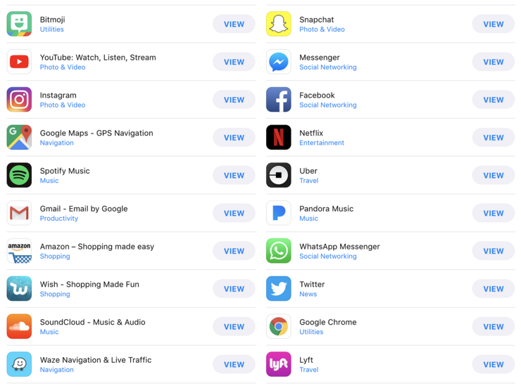Select the Instagram app icon
The image size is (521, 388).
pos(19,100)
